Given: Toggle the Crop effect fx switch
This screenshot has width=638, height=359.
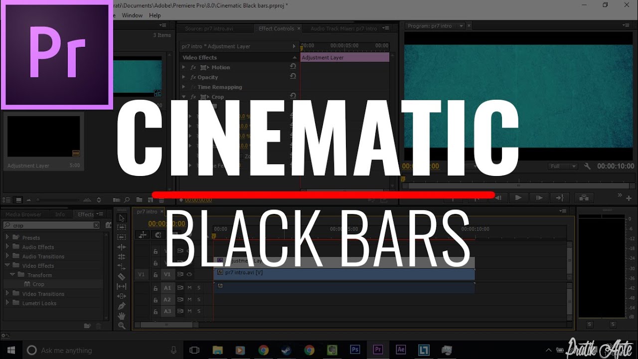Looking at the screenshot, I should click(194, 97).
